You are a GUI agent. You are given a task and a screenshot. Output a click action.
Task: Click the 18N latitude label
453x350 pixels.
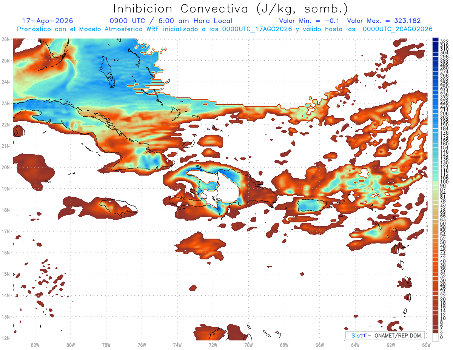6,210
